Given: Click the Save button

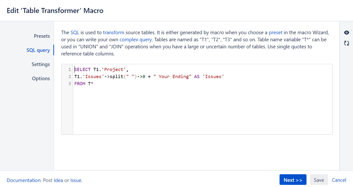Looking at the screenshot, I should 319,180.
